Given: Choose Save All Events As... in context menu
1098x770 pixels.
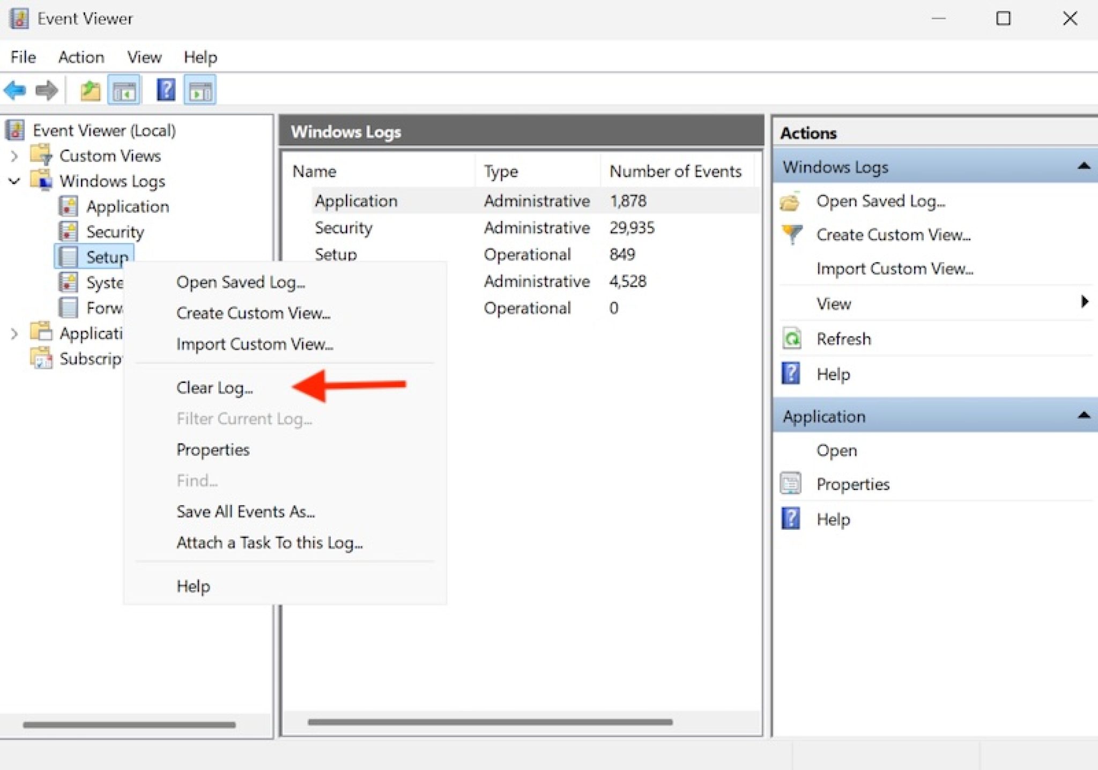Looking at the screenshot, I should [246, 512].
